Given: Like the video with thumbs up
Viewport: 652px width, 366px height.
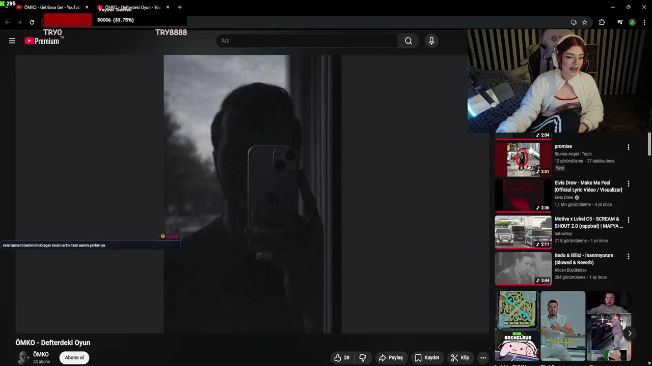Looking at the screenshot, I should tap(342, 358).
